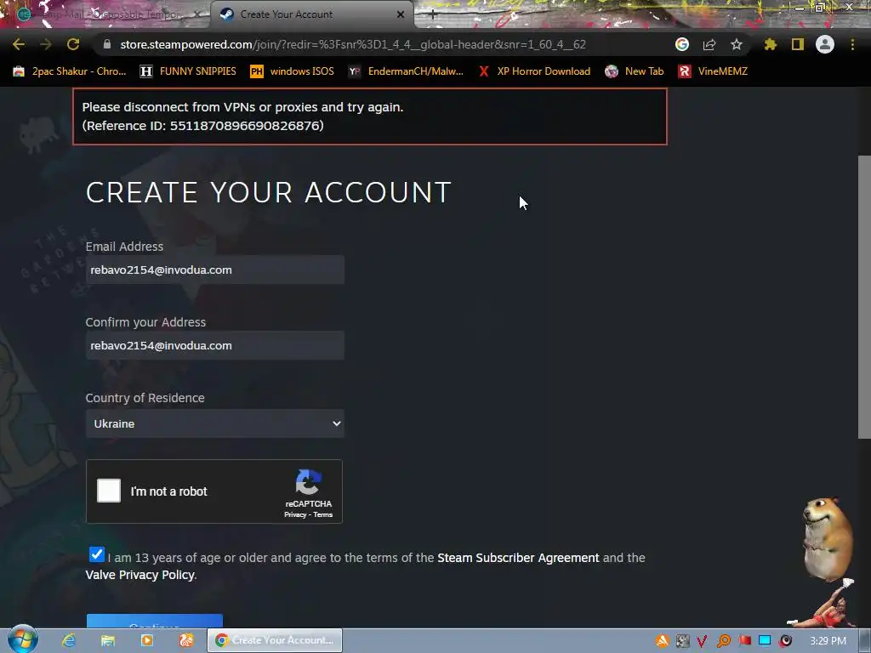
Task: Click the padlock site info icon
Action: [107, 44]
